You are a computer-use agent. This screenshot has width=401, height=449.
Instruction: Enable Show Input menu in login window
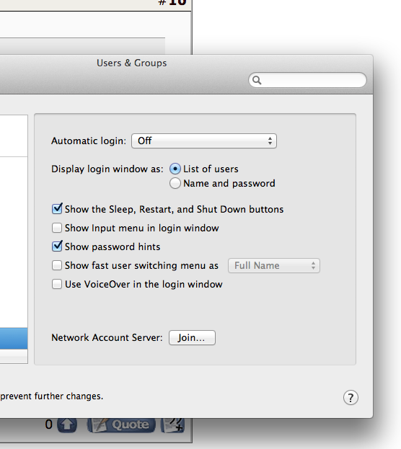(x=57, y=228)
